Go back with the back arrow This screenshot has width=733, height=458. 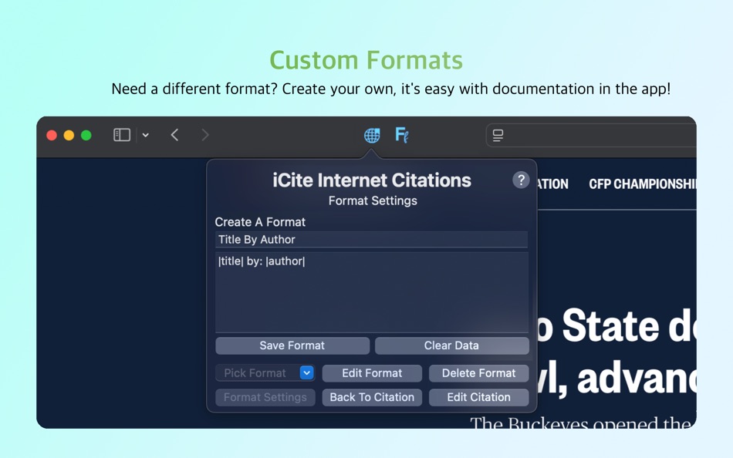coord(175,135)
